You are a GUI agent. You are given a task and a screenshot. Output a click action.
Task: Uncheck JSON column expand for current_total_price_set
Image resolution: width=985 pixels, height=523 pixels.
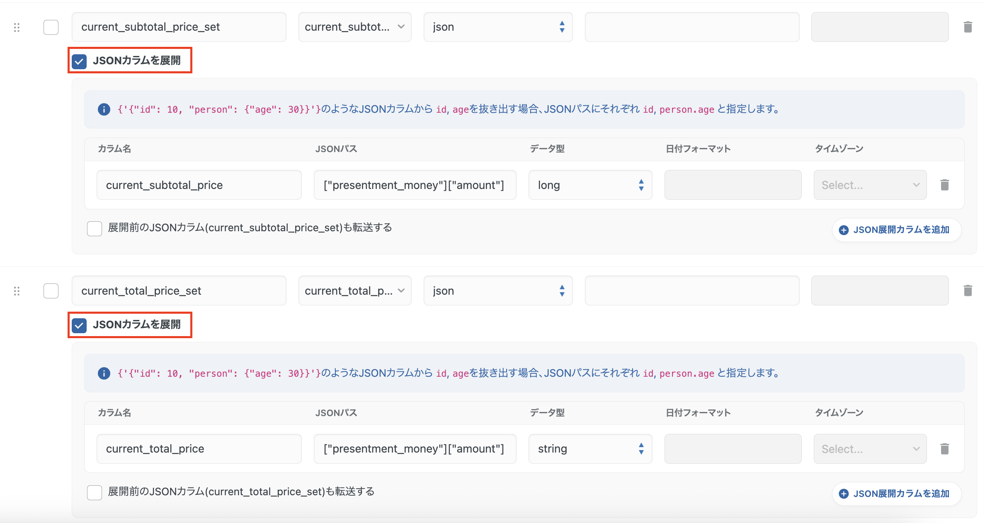79,325
